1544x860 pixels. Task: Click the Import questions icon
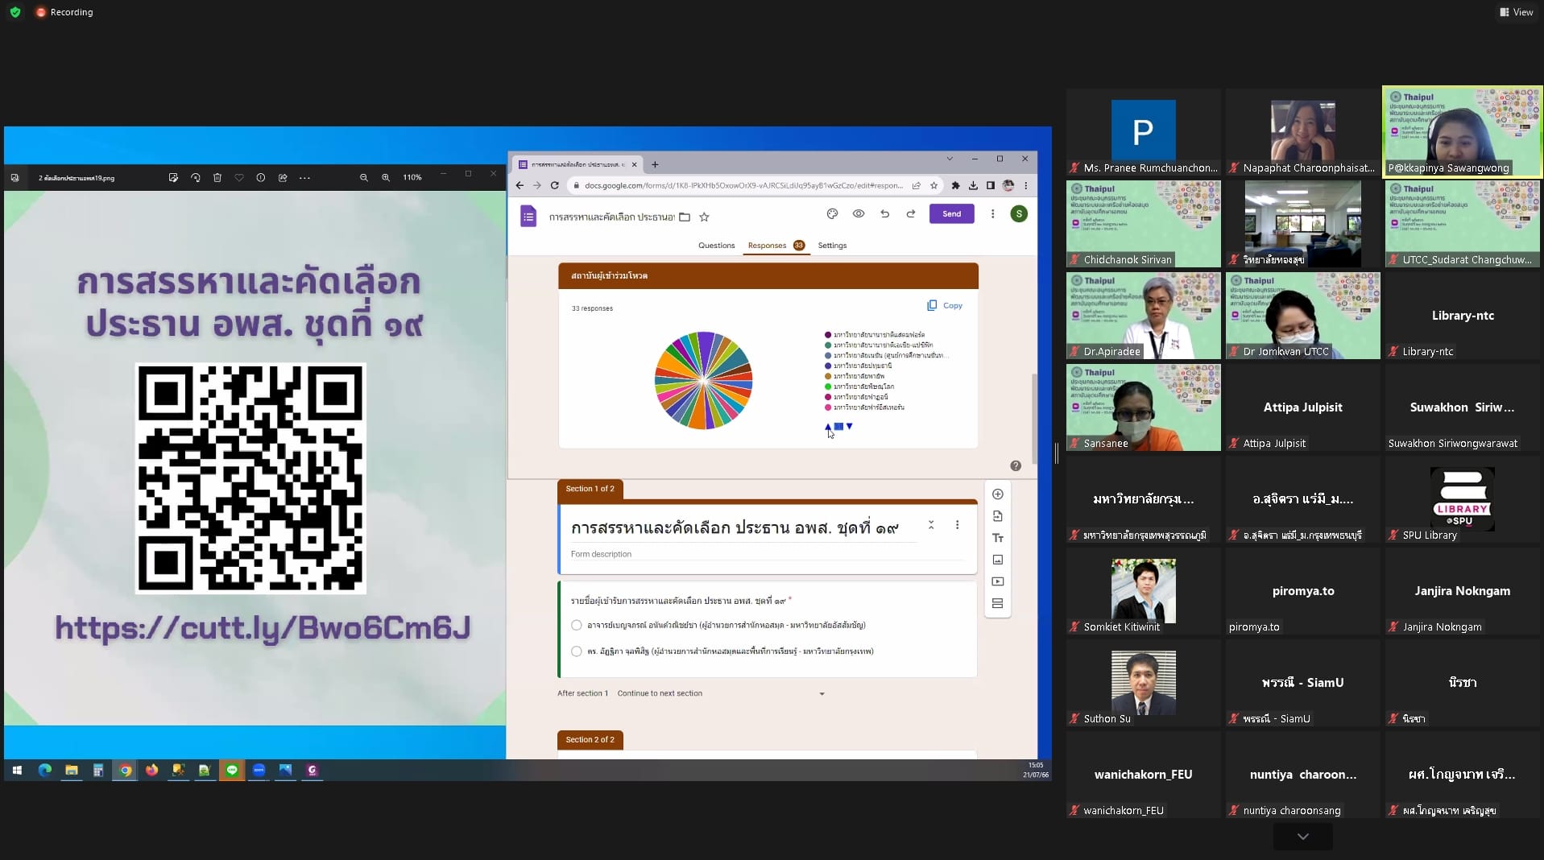(997, 516)
